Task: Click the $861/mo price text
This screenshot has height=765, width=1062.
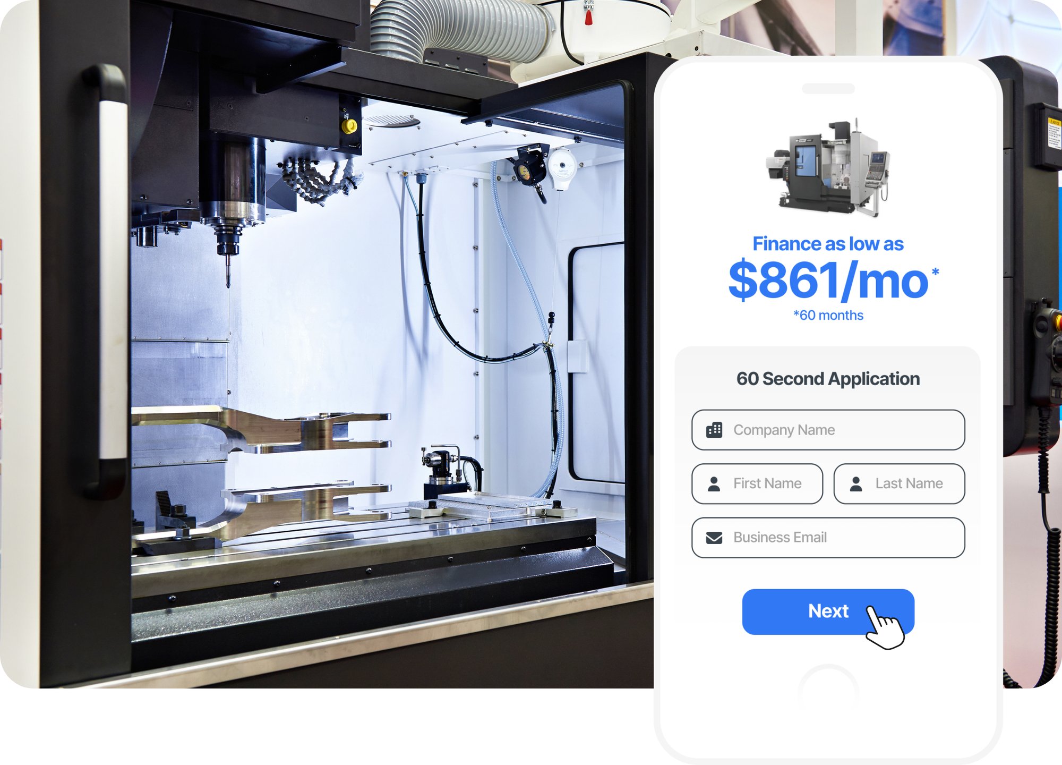Action: pyautogui.click(x=828, y=280)
